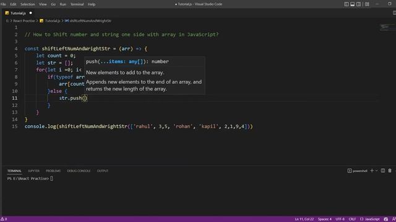Click Spaces: 4 indentation setting
The width and height of the screenshot is (396, 222).
[324, 219]
